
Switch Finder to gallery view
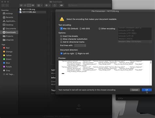33,5
